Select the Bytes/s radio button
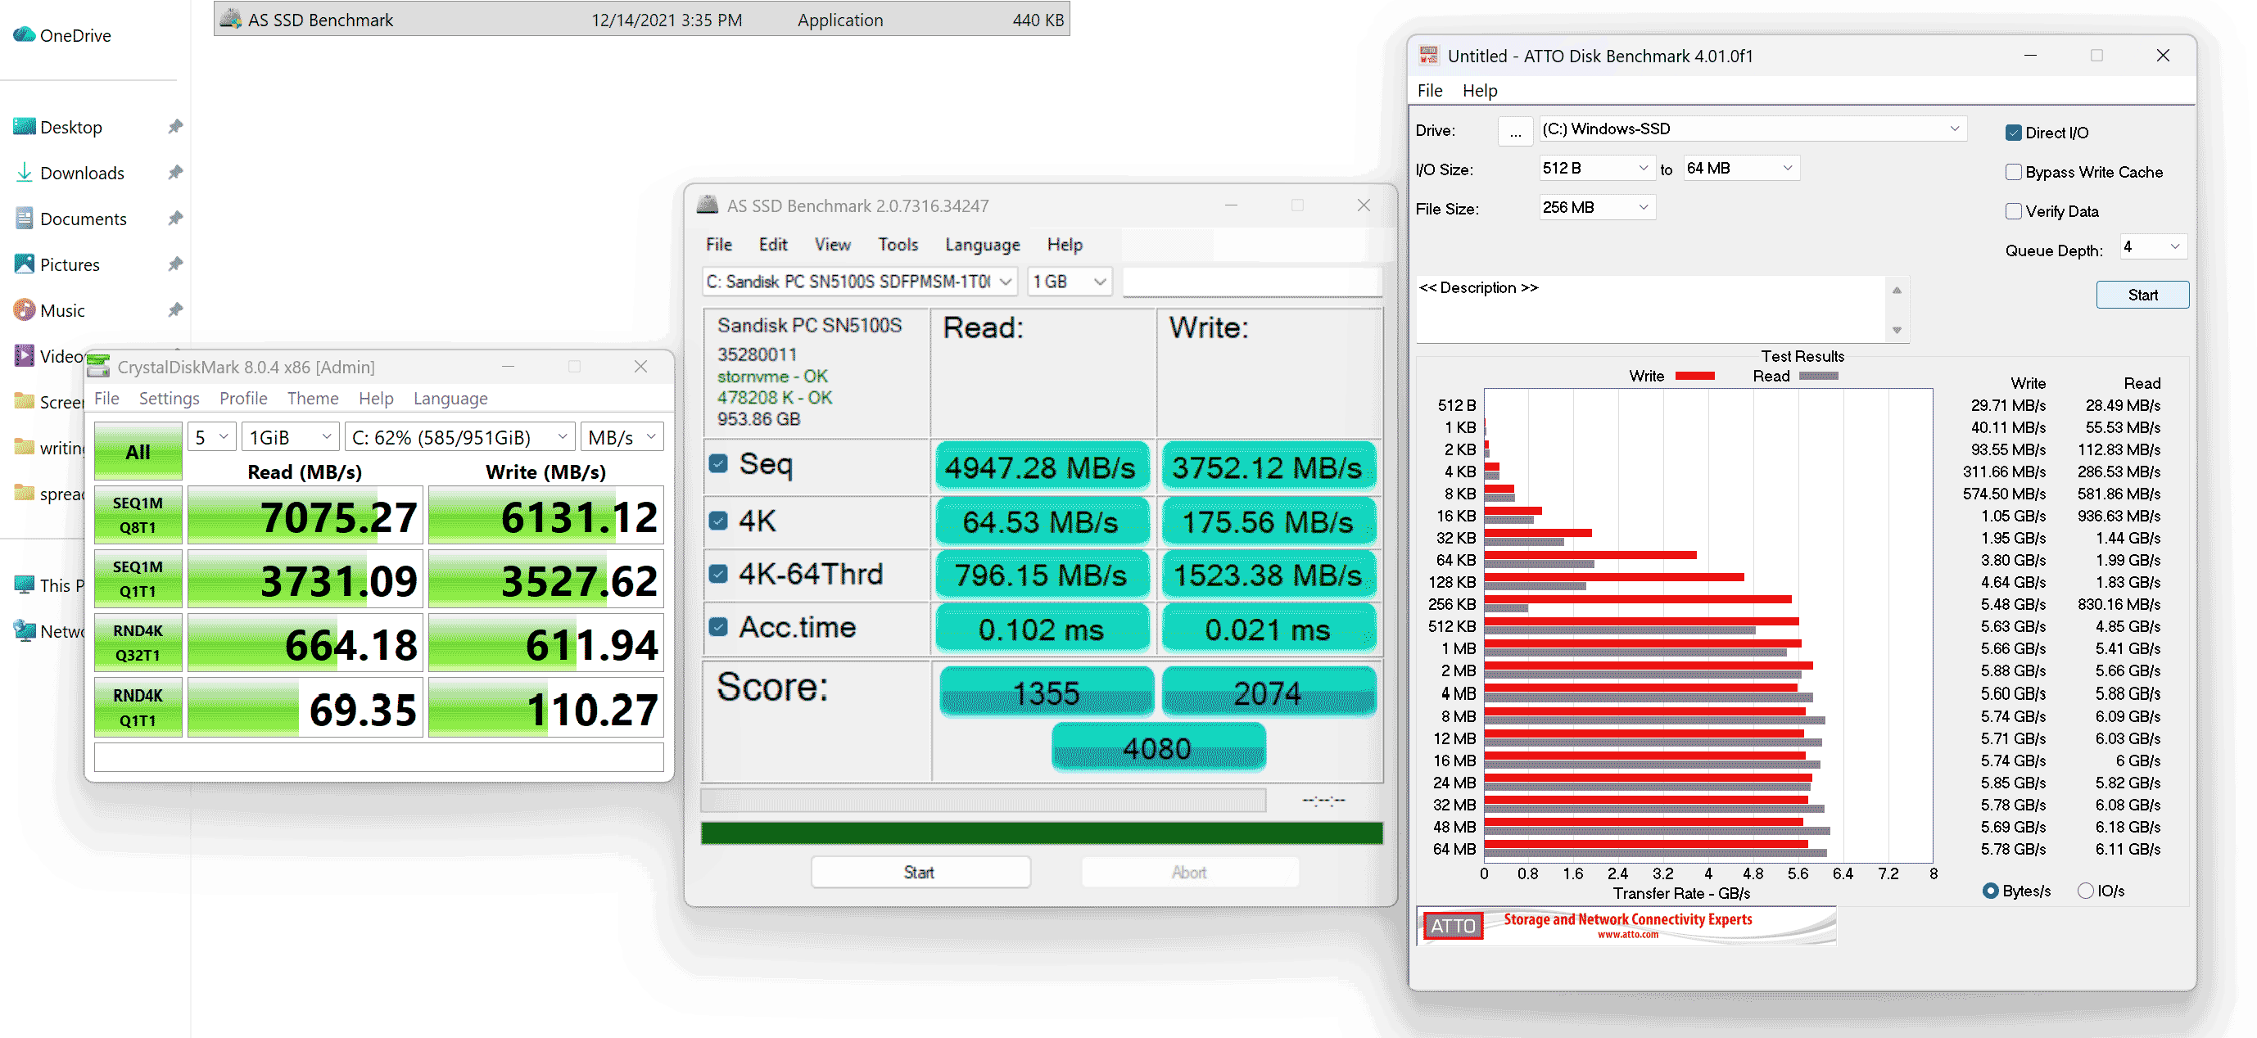 [1990, 891]
